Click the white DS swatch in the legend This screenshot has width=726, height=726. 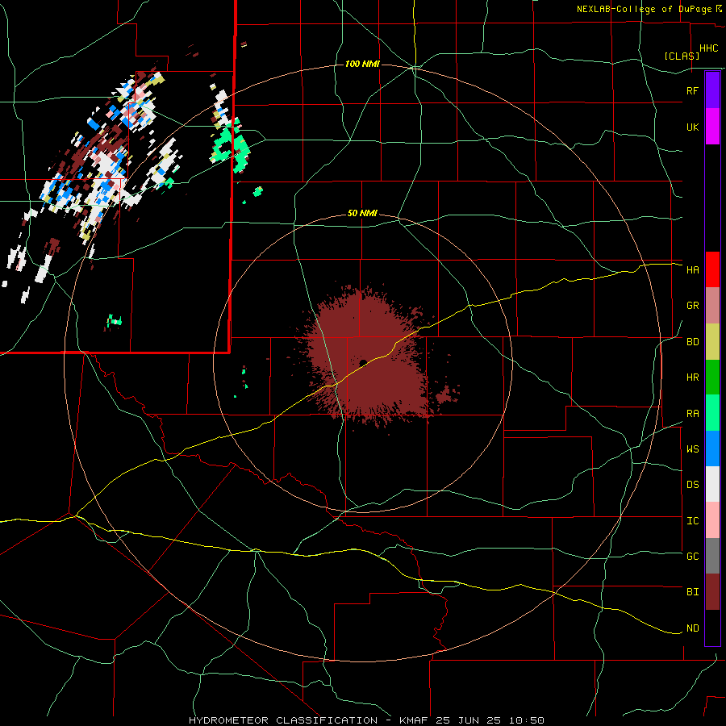tap(712, 484)
